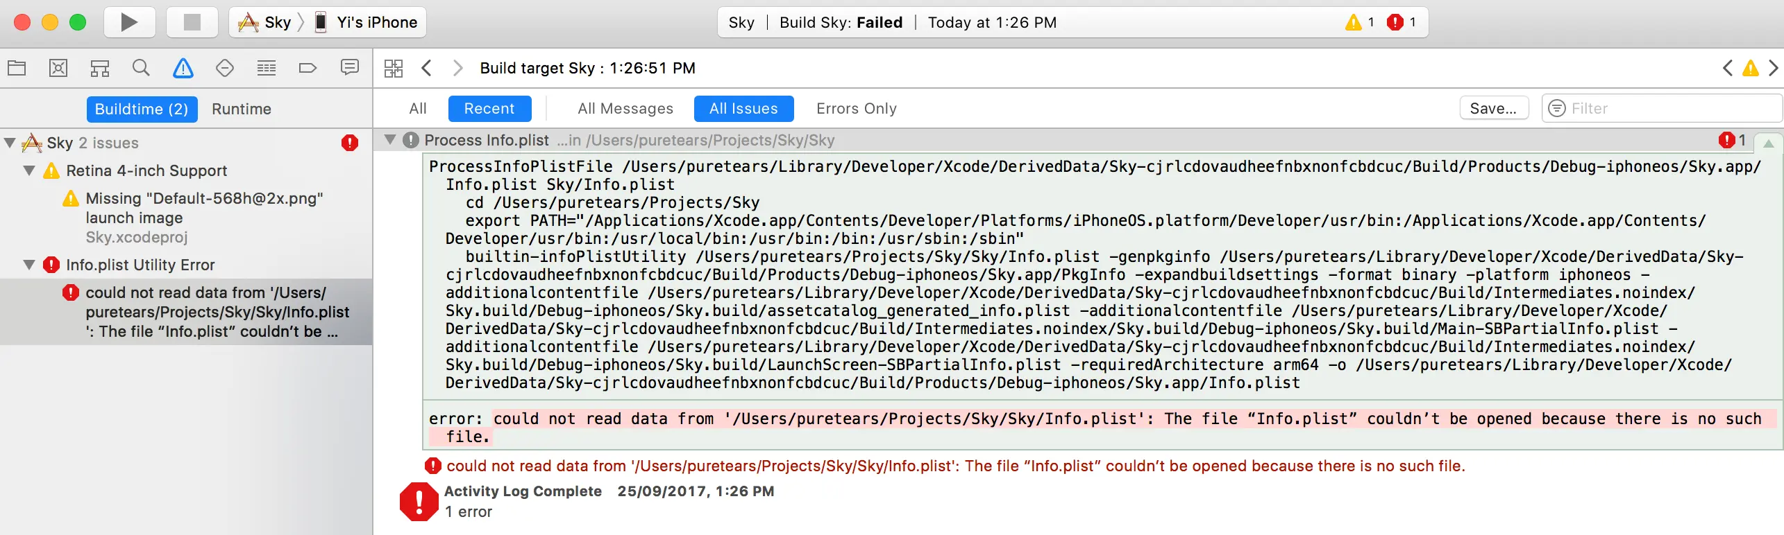This screenshot has height=535, width=1784.
Task: Open the Source Control navigator
Action: click(x=58, y=68)
